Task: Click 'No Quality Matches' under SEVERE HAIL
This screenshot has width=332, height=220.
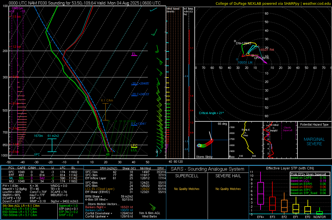Action: point(228,189)
